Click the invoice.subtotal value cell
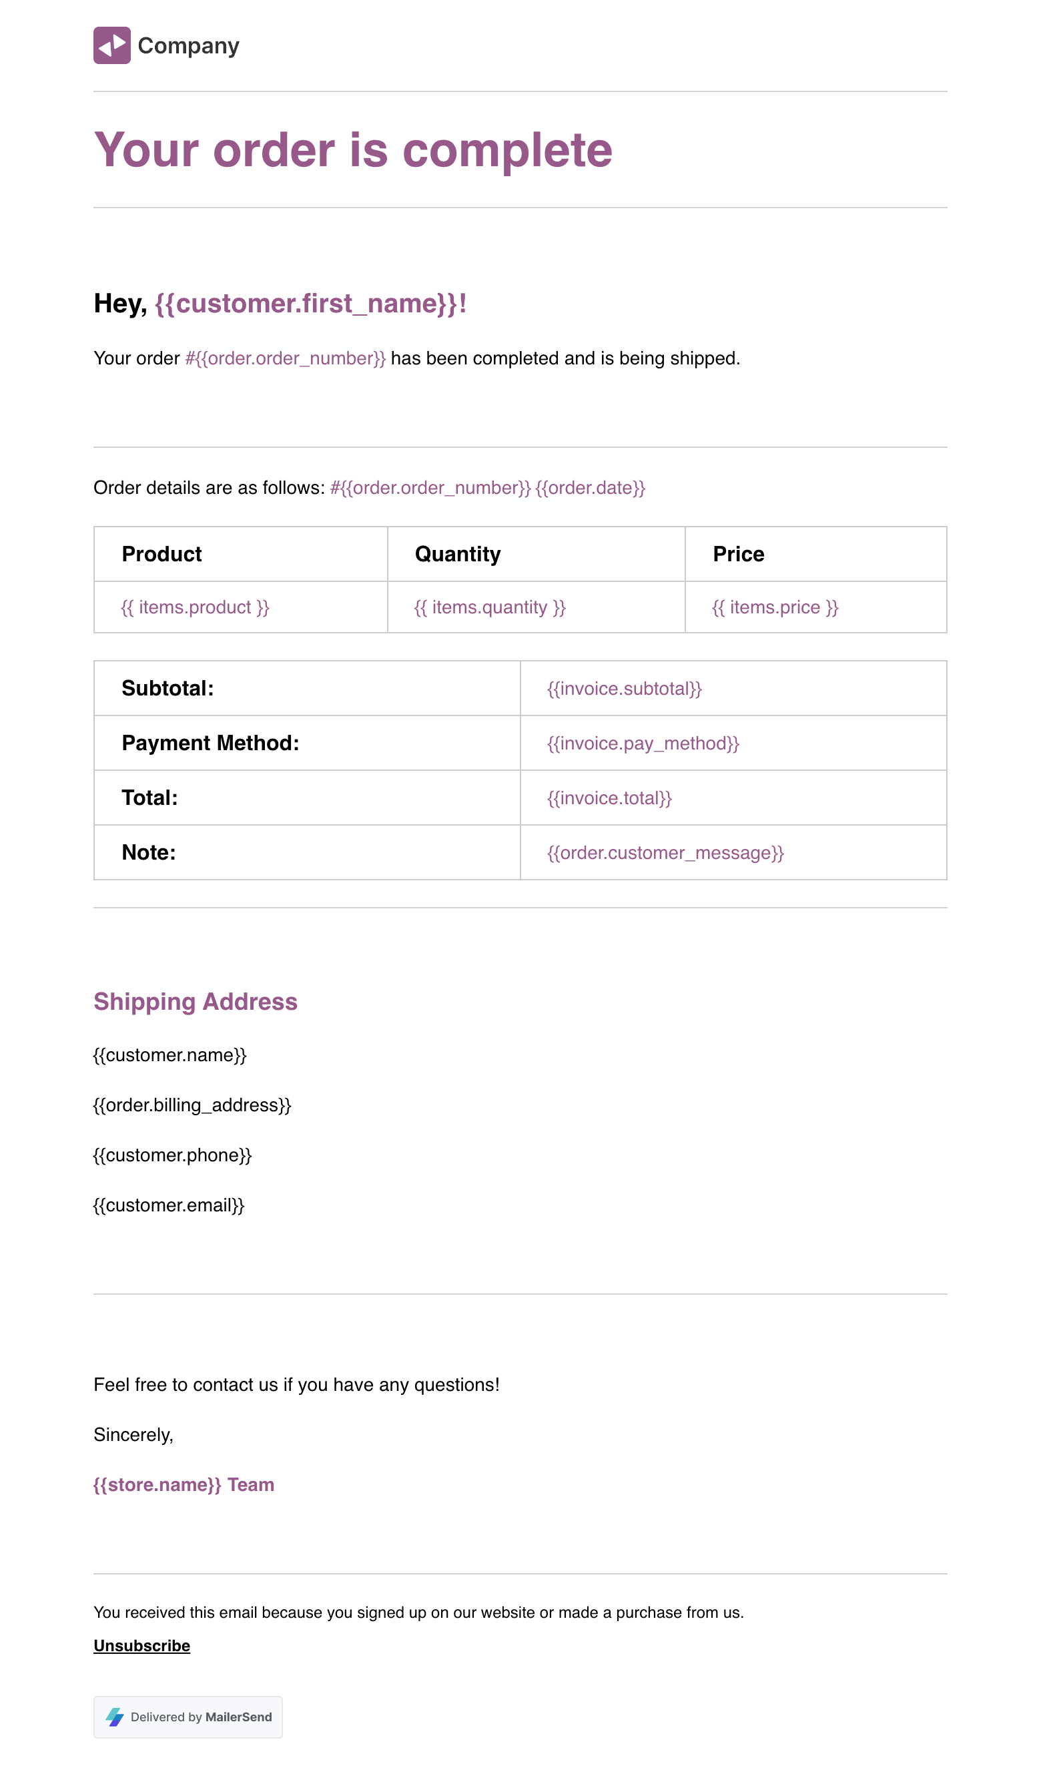The height and width of the screenshot is (1786, 1041). click(625, 688)
